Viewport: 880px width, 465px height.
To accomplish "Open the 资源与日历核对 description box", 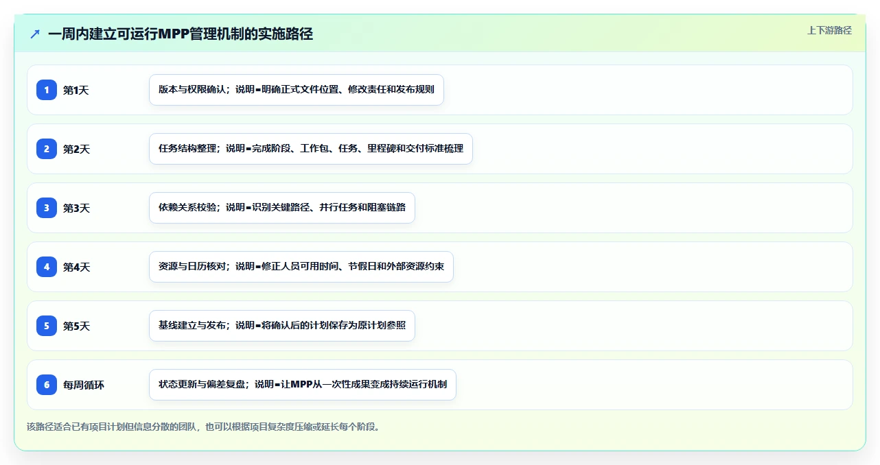I will (301, 267).
